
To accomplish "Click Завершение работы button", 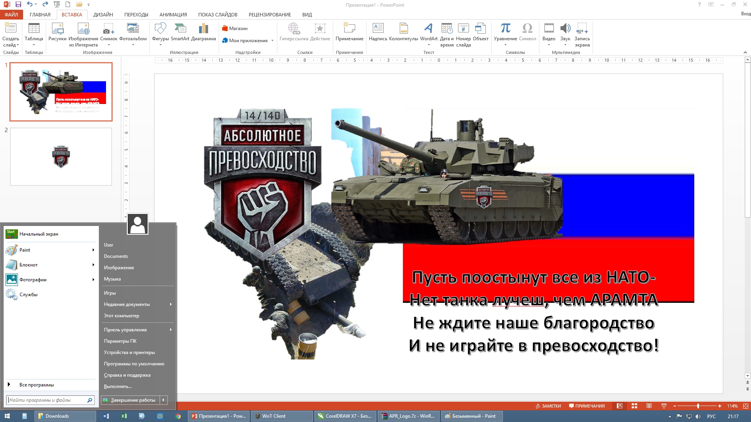I will coord(131,400).
